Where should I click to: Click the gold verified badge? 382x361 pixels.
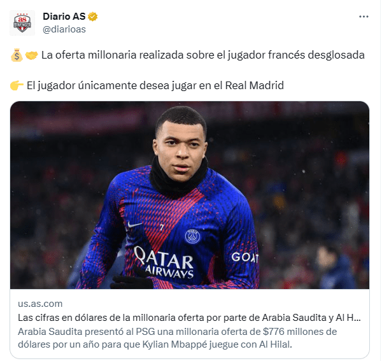(x=92, y=17)
